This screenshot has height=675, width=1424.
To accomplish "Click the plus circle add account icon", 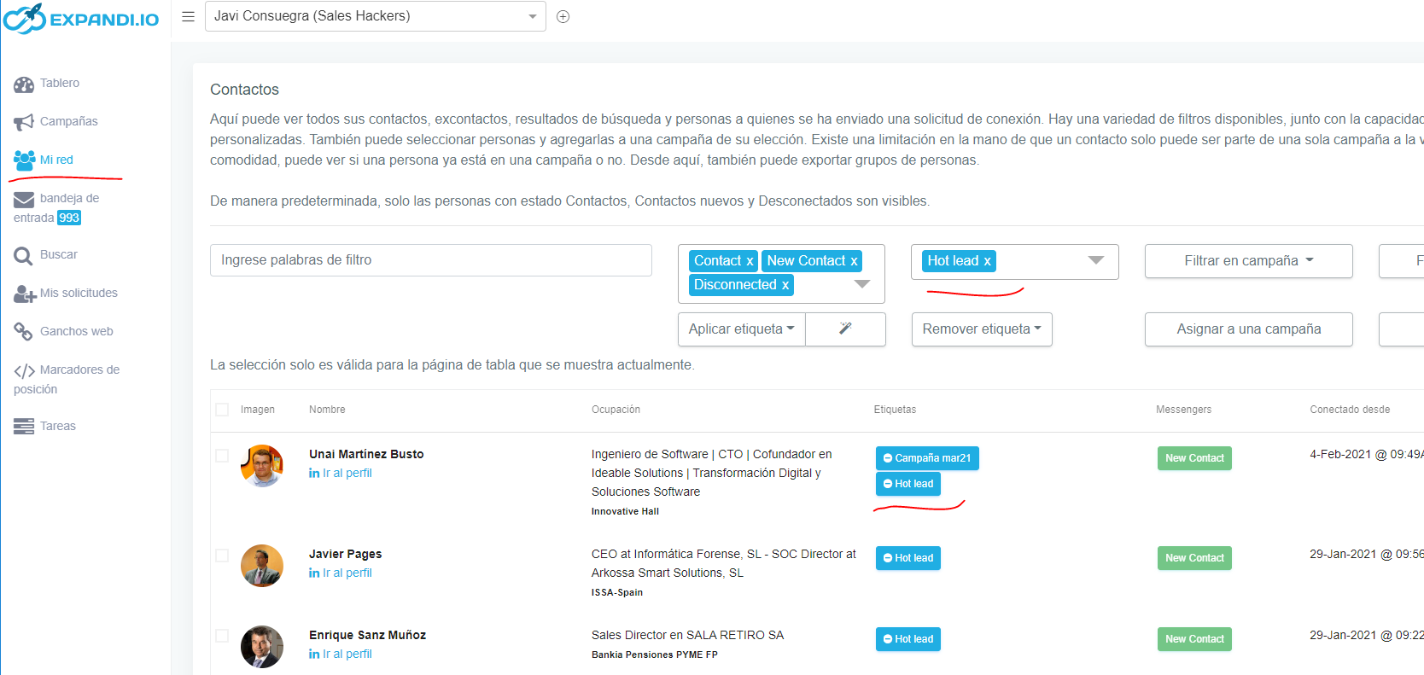I will click(563, 16).
